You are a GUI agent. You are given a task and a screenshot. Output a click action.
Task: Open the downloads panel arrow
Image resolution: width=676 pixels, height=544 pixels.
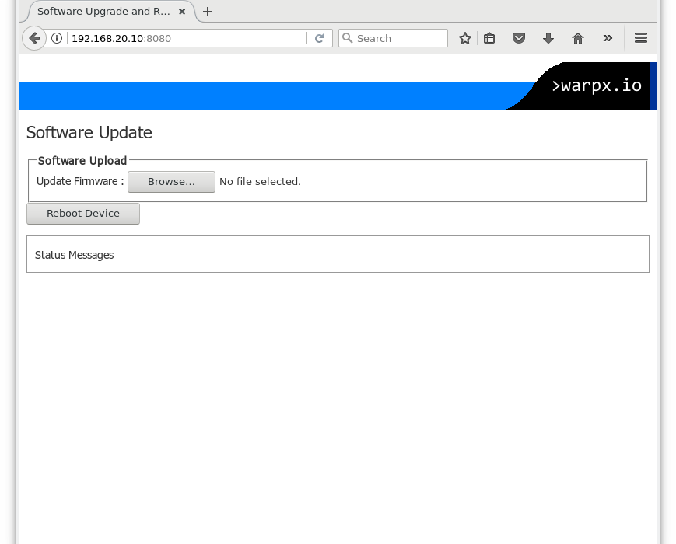pyautogui.click(x=548, y=38)
